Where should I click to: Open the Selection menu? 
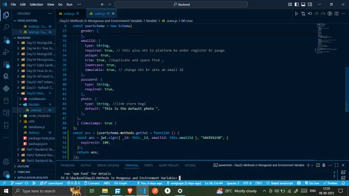coord(36,5)
